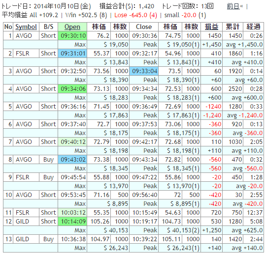Sort table by 損益 column header
Viewport: 265px width, 254px height.
click(x=211, y=27)
